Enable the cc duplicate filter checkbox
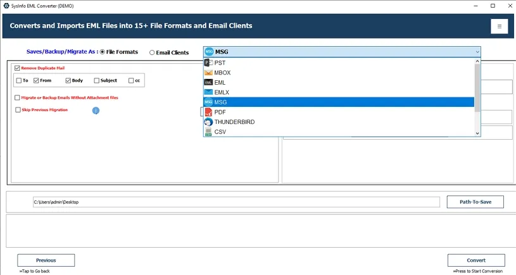Screen dimensions: 516x275 click(x=131, y=80)
